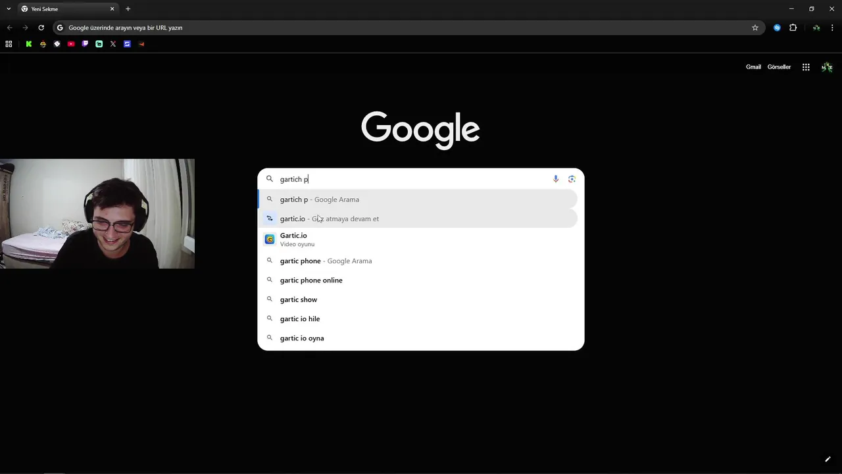842x474 pixels.
Task: Open Görseller link
Action: 779,67
